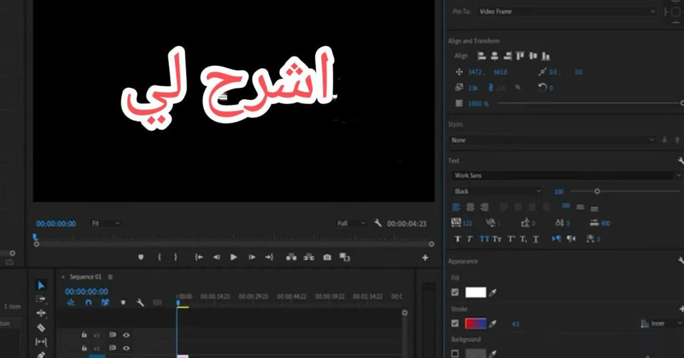Image resolution: width=684 pixels, height=358 pixels.
Task: Open the Styles None dropdown
Action: click(x=552, y=140)
